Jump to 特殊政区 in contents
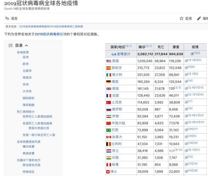This screenshot has width=208, height=176. pos(29,172)
